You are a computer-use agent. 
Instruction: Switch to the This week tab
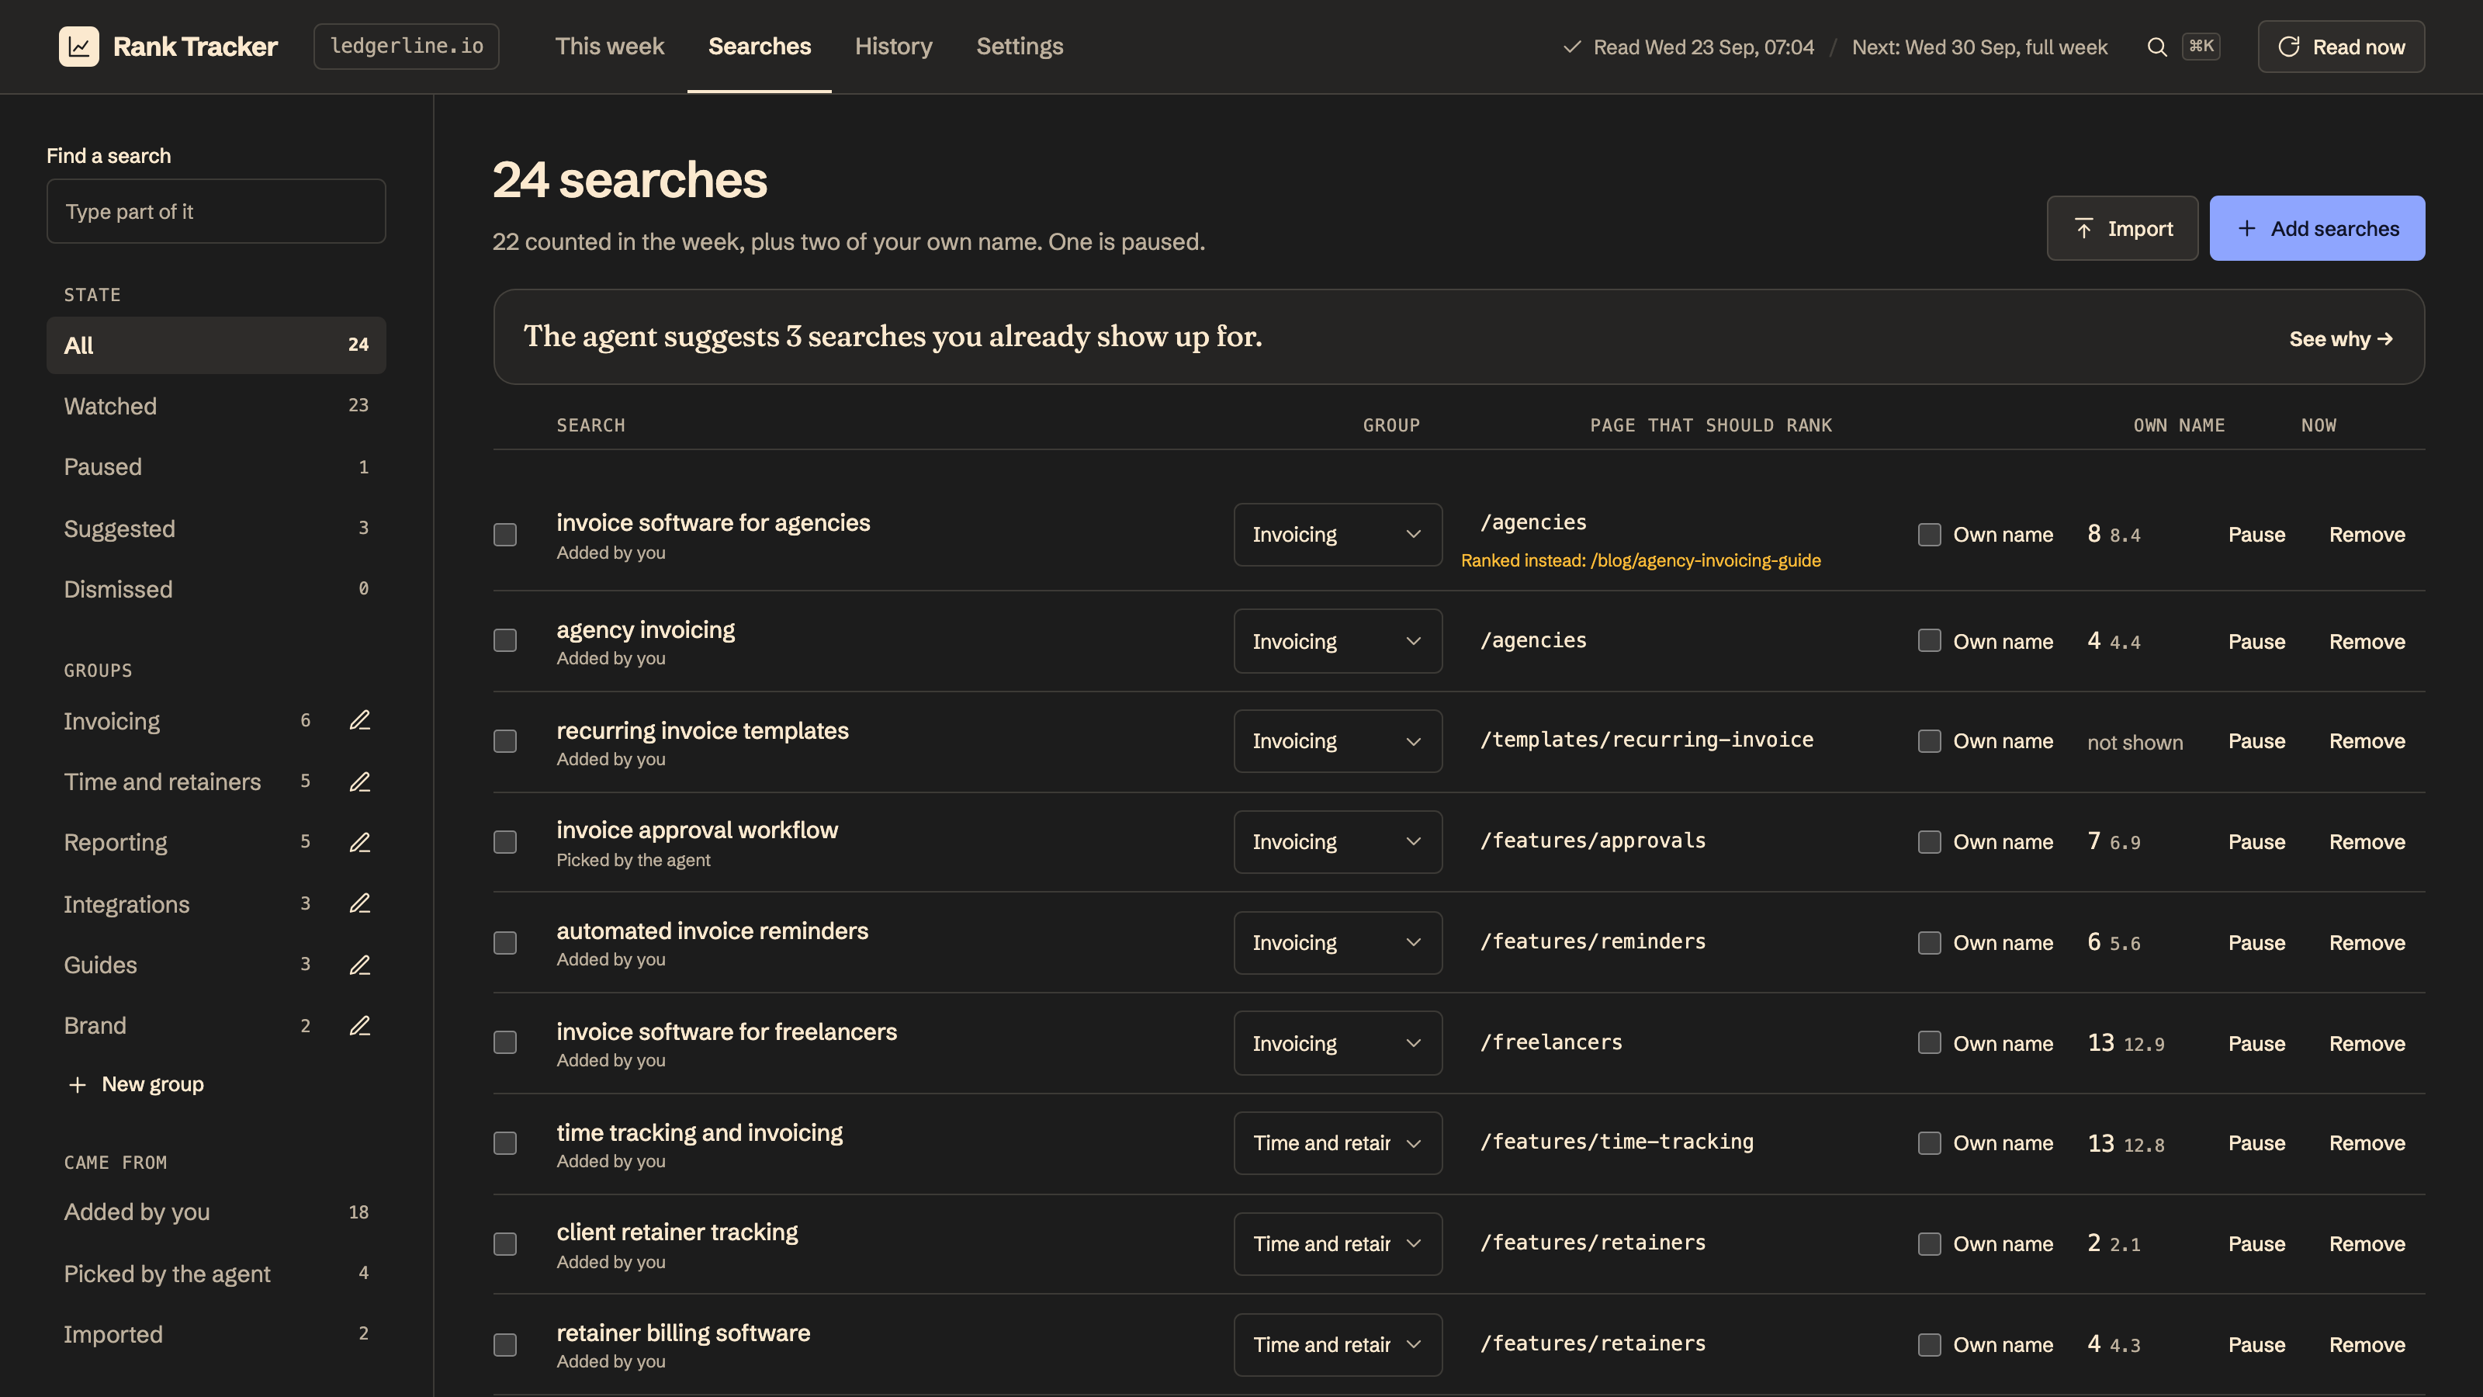609,47
